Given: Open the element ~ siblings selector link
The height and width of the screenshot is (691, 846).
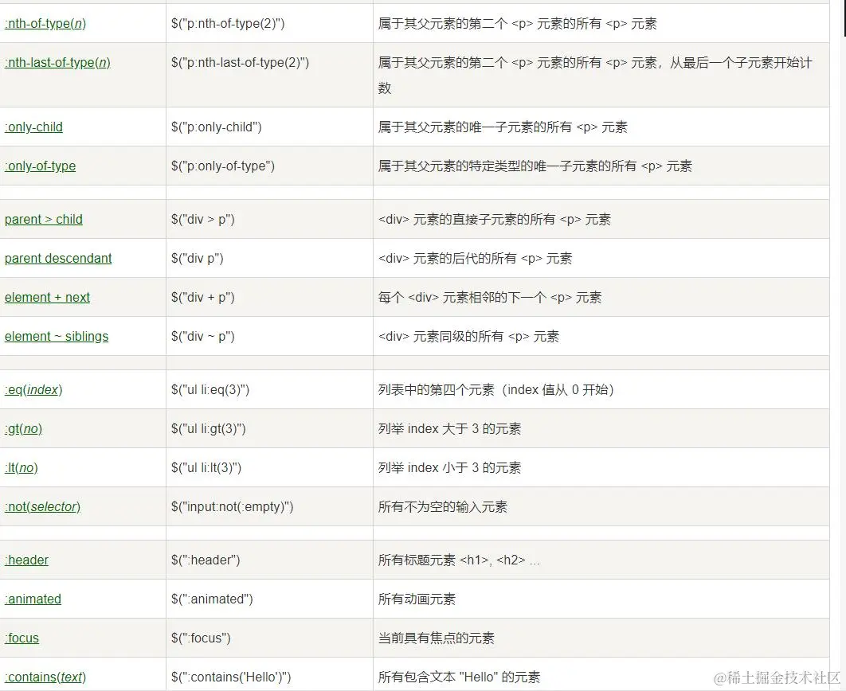Looking at the screenshot, I should pos(57,336).
